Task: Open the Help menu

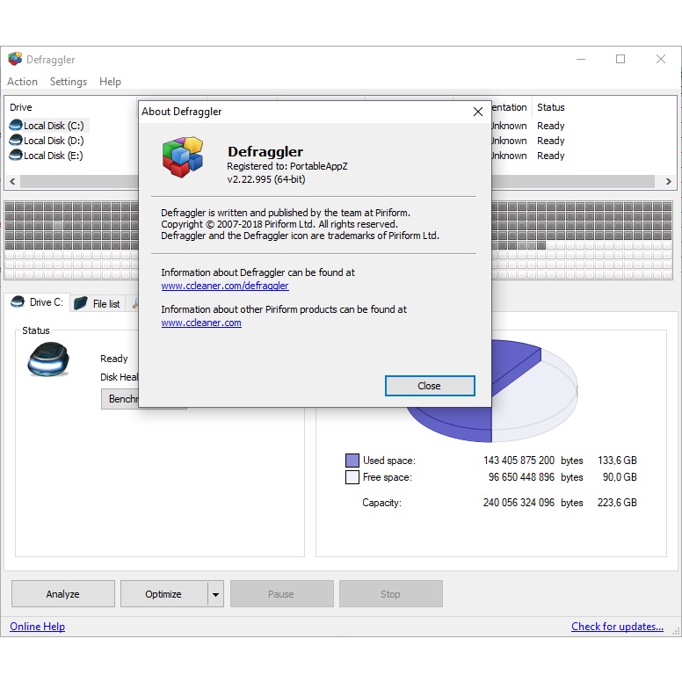Action: point(110,82)
